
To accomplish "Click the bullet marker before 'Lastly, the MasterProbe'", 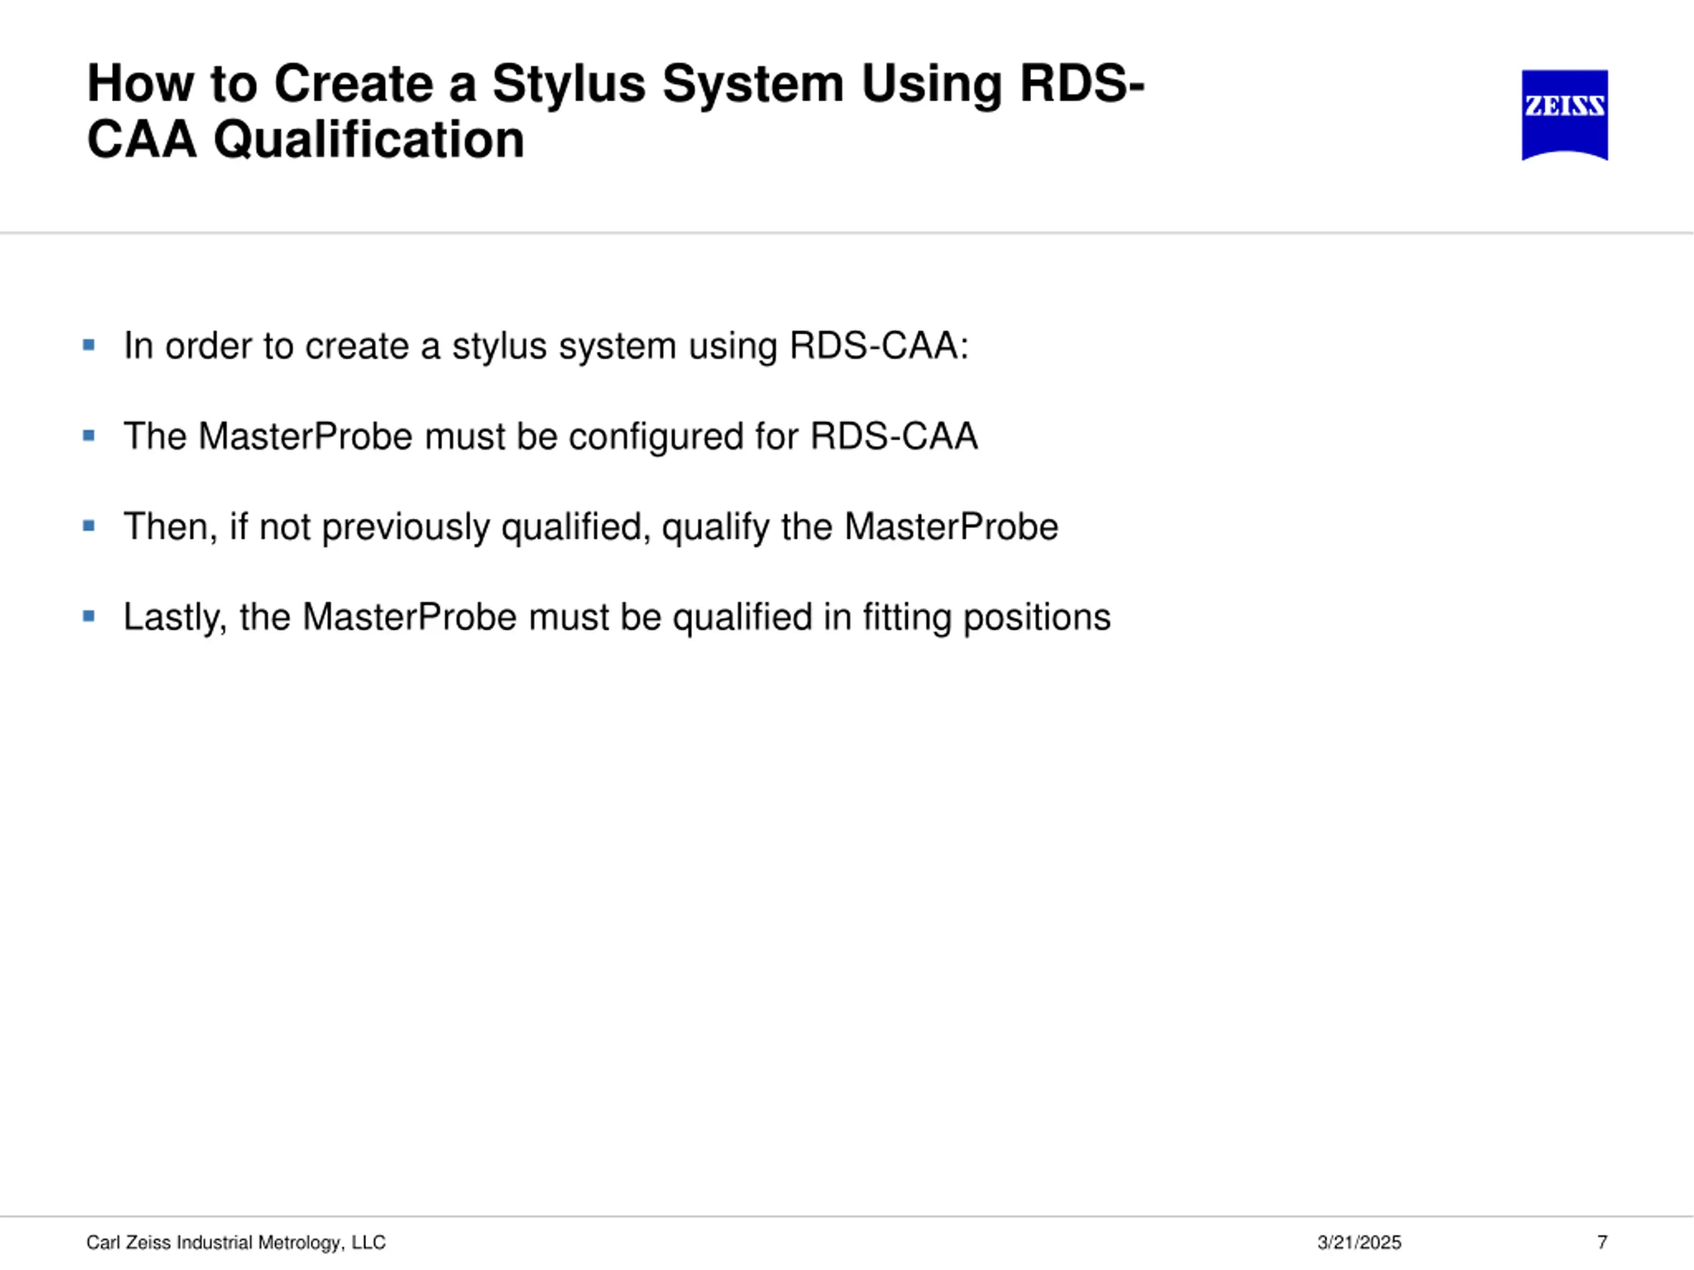I will [89, 616].
